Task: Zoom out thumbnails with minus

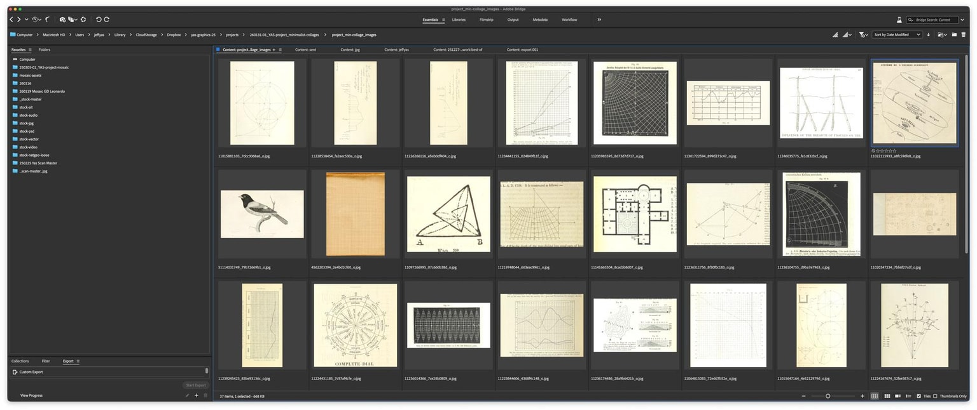Action: pyautogui.click(x=804, y=396)
